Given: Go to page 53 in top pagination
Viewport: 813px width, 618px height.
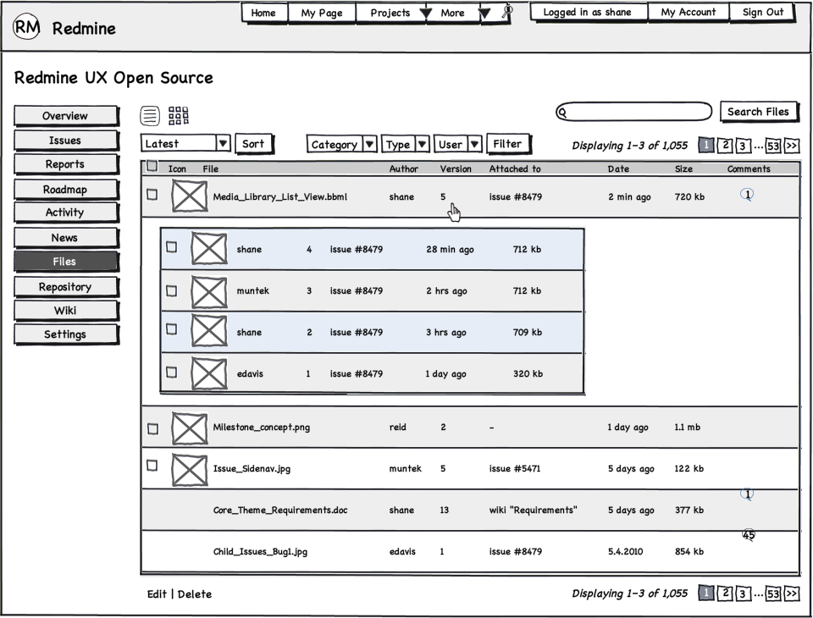Looking at the screenshot, I should (x=772, y=146).
